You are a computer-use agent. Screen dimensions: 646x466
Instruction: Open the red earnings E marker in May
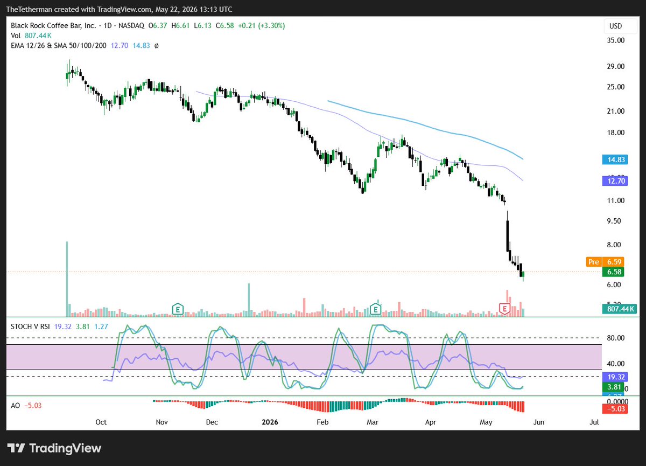(x=504, y=309)
